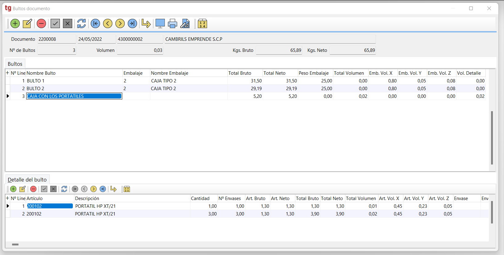
Task: Go to last record in main toolbar
Action: pyautogui.click(x=132, y=23)
